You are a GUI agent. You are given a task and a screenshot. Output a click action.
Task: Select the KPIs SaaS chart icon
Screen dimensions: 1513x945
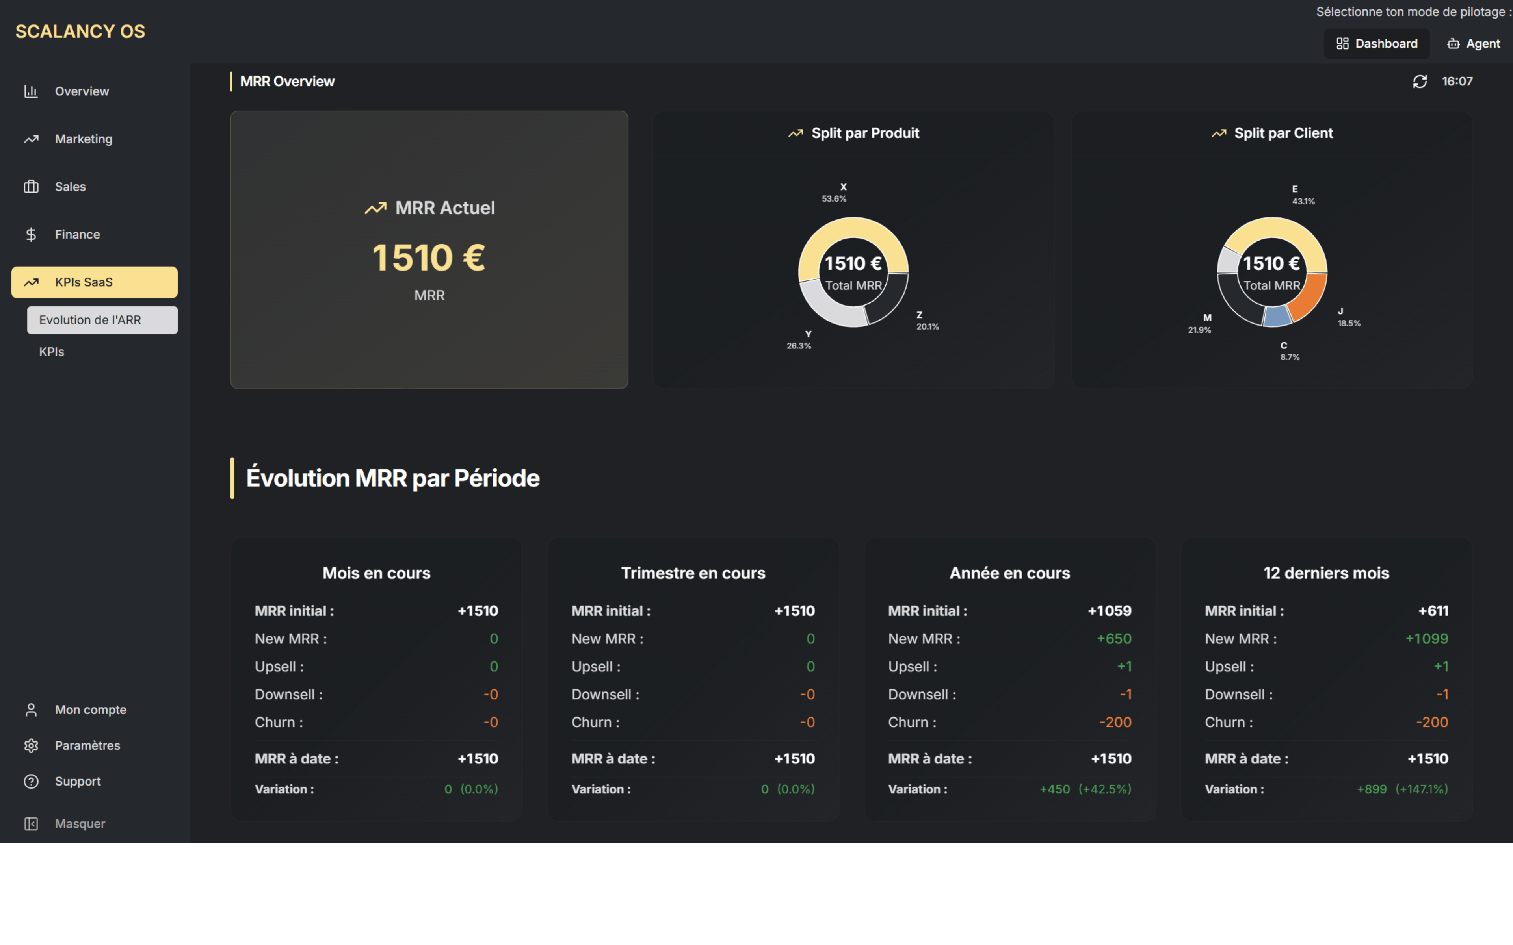(x=31, y=282)
